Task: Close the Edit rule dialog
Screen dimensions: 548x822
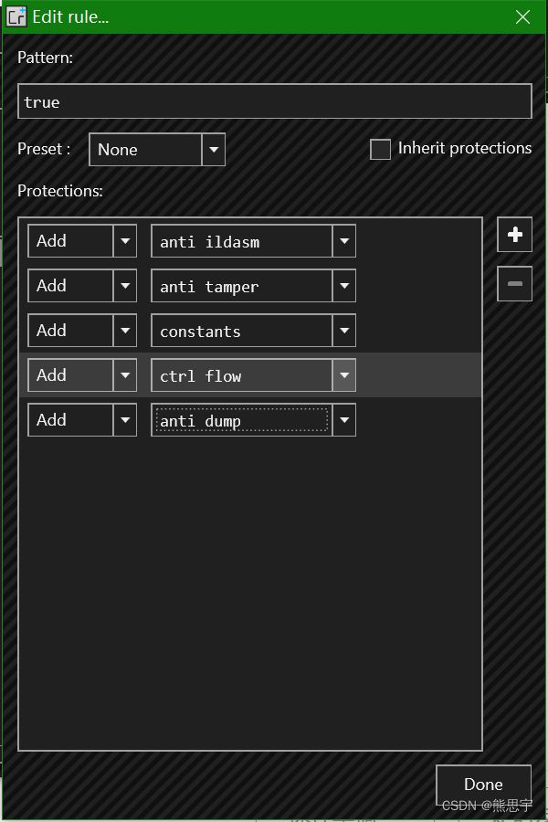Action: tap(522, 16)
